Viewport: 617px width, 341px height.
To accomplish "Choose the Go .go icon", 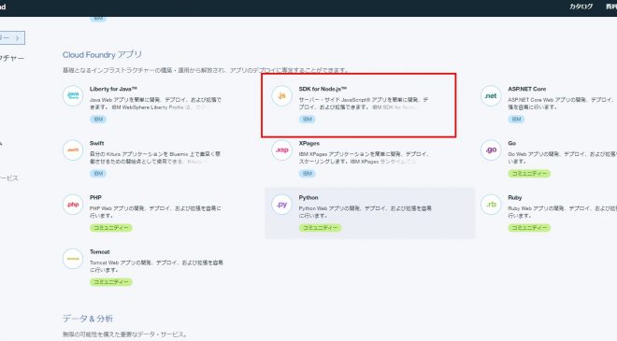I will [x=491, y=149].
